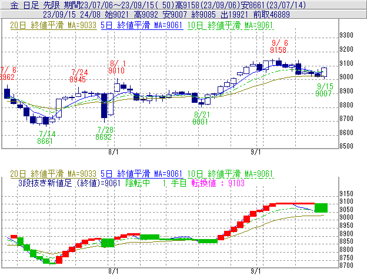Click the 9200 price axis label

click(346, 49)
